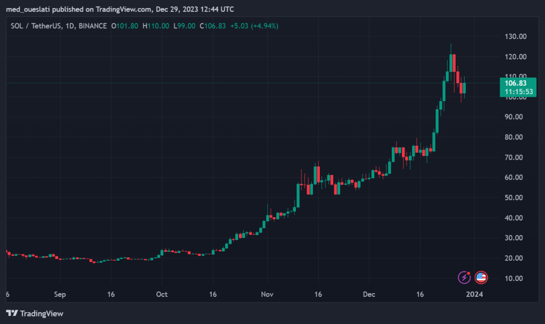
Task: Click the BINANCE exchange label
Action: (92, 26)
